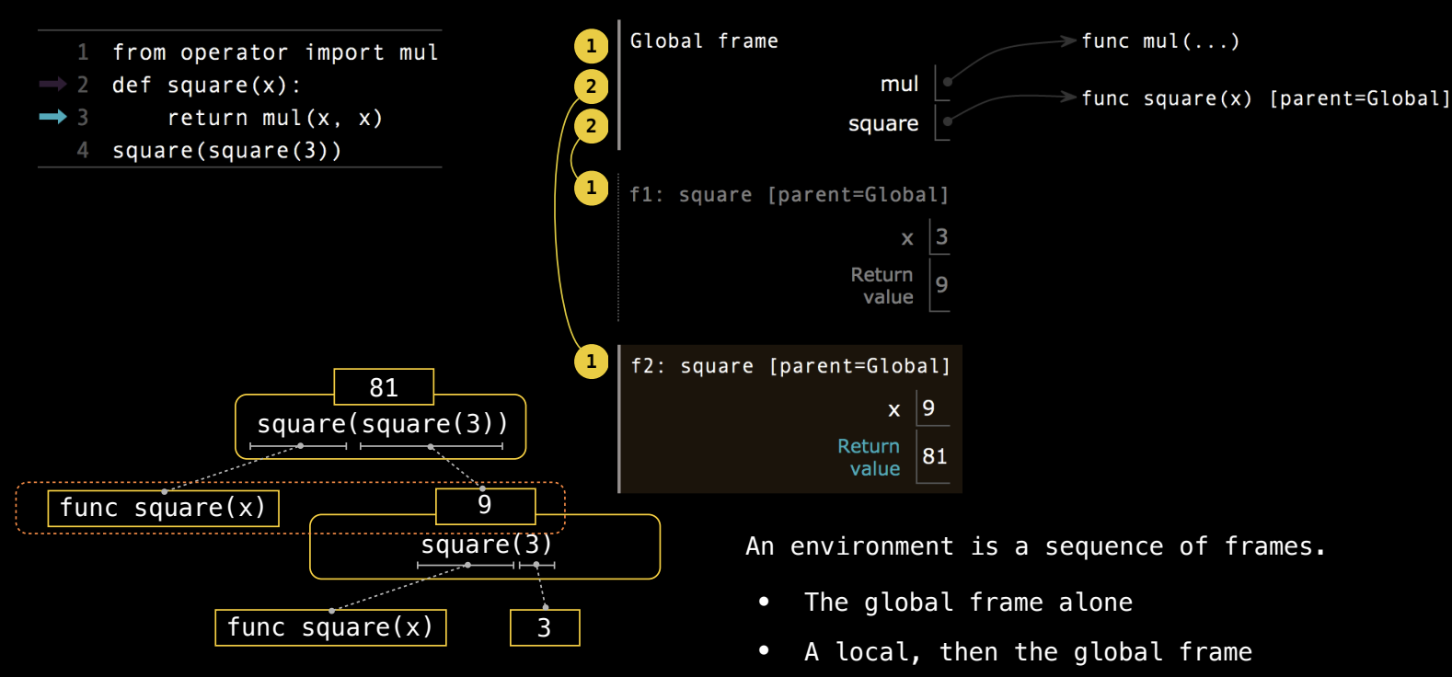
Task: Click the 'square(3)' sub-expression in the tree
Action: [486, 545]
